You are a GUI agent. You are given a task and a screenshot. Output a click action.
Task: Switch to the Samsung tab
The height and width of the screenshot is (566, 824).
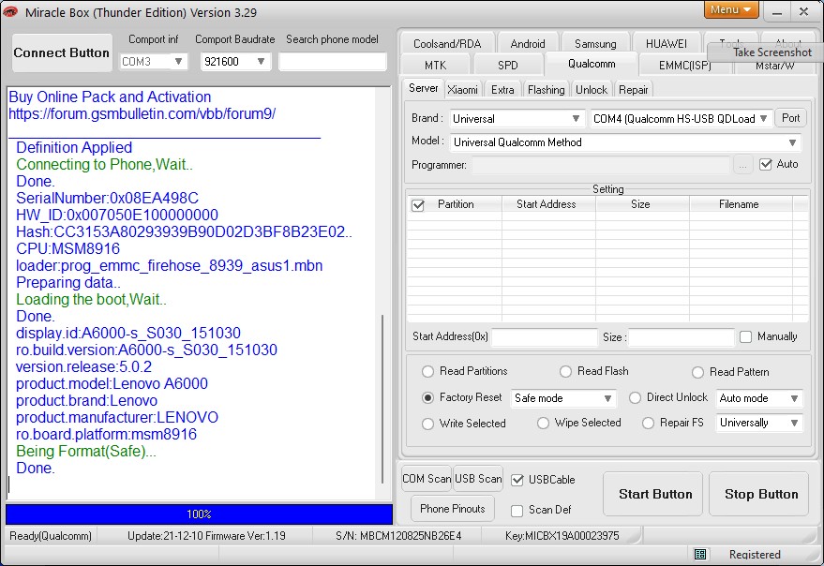(x=595, y=44)
